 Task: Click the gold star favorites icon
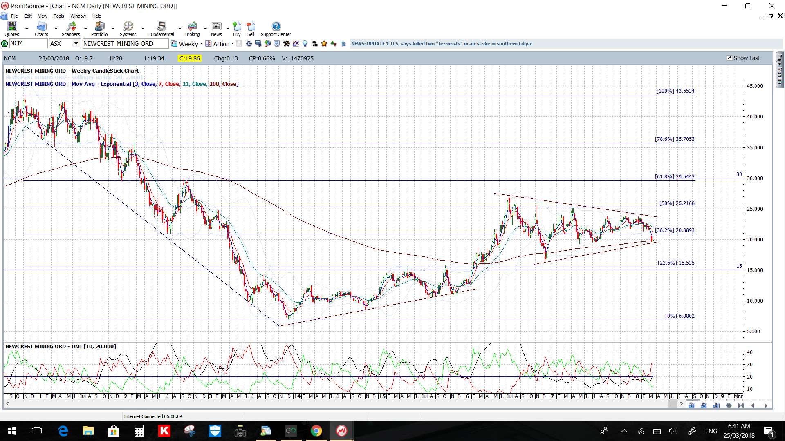[x=324, y=44]
